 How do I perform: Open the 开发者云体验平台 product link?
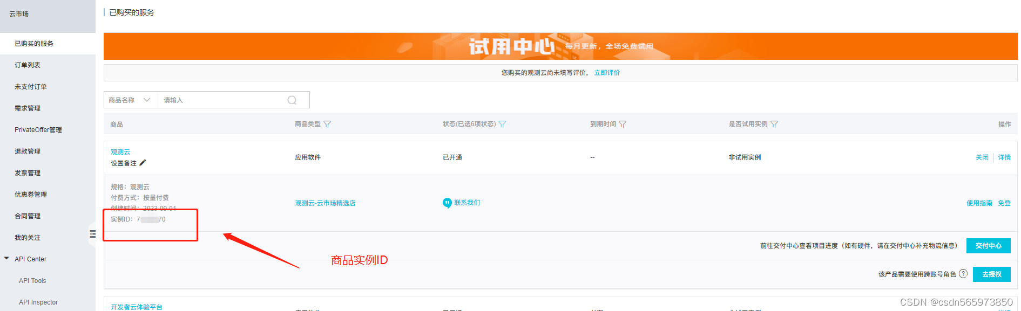(x=137, y=307)
